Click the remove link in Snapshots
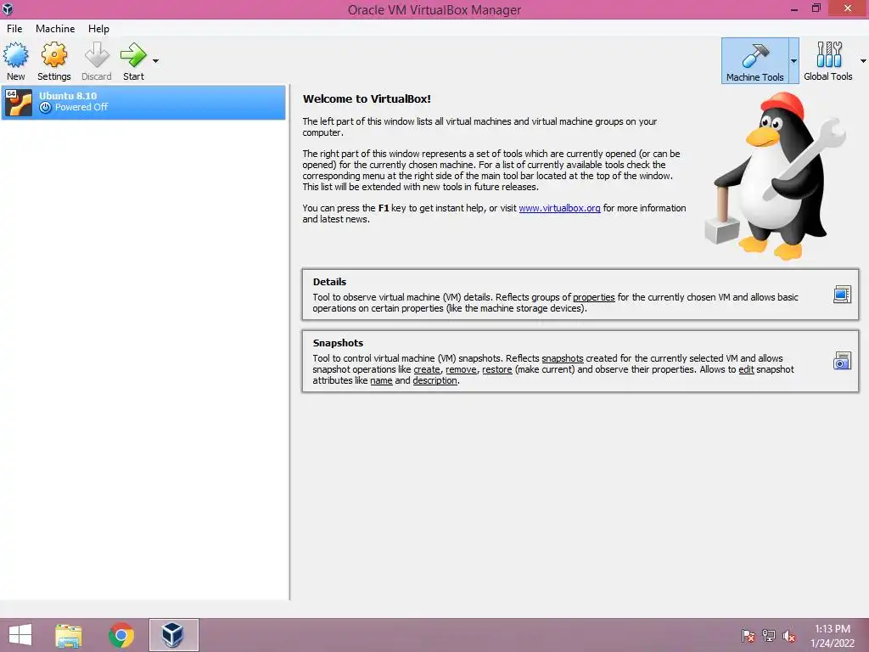The height and width of the screenshot is (652, 869). point(461,369)
